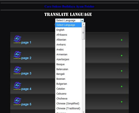Screen dimensions: 139x113
Task: Click the language list scrollbar thumb
Action: pyautogui.click(x=83, y=33)
